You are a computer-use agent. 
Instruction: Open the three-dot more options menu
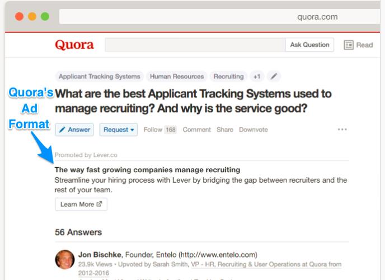342,130
